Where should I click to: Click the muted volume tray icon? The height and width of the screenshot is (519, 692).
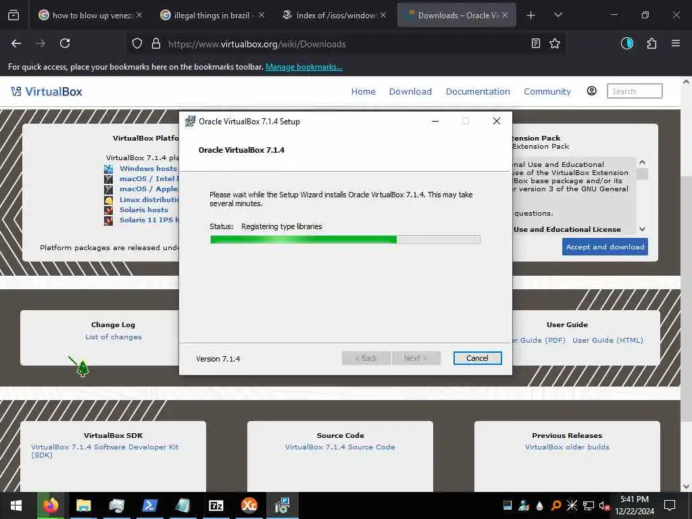[604, 505]
